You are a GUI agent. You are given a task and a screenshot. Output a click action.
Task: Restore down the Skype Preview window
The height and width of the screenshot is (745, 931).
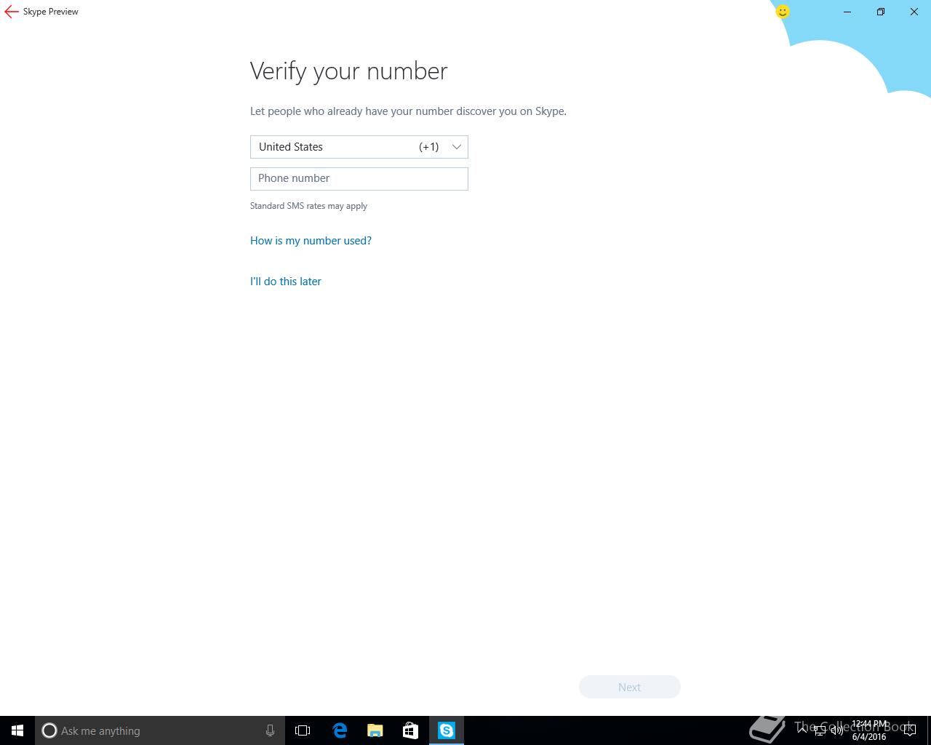point(881,12)
